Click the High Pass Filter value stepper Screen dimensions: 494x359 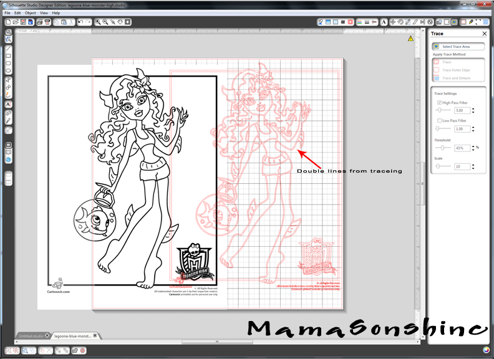(473, 110)
